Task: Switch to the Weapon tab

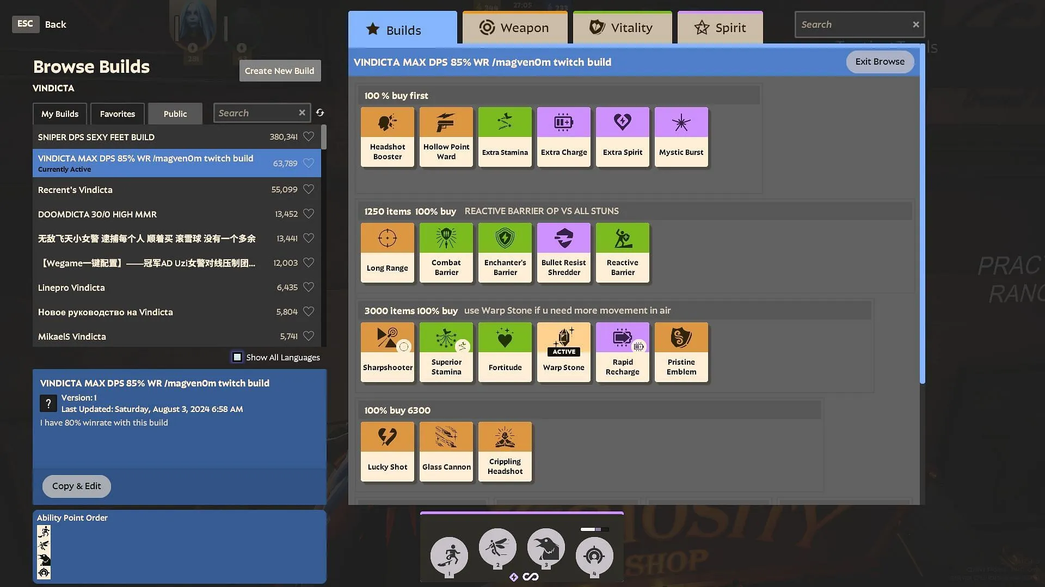Action: click(513, 27)
